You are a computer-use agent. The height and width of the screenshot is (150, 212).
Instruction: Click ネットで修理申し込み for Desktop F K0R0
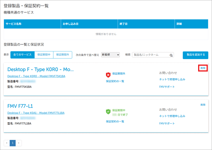(172, 79)
